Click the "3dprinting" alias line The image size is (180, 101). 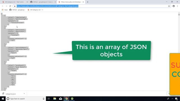(x=17, y=17)
